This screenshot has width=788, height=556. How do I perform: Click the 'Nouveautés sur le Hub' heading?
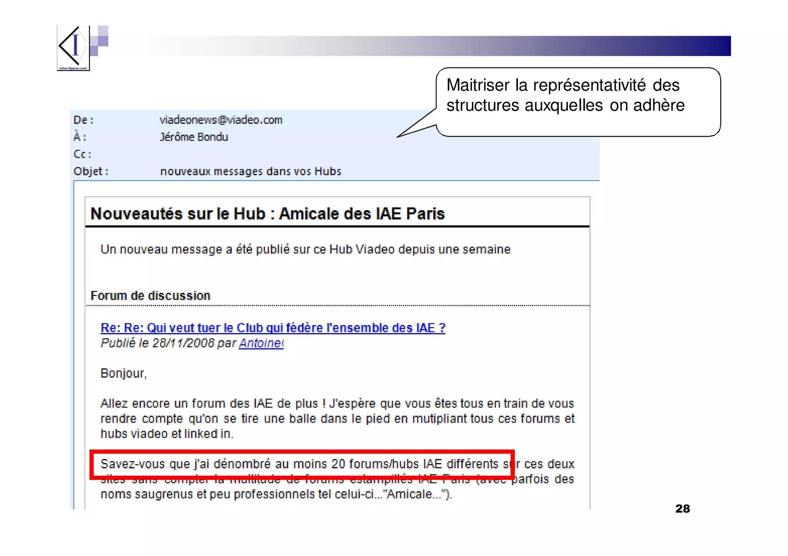[x=267, y=214]
